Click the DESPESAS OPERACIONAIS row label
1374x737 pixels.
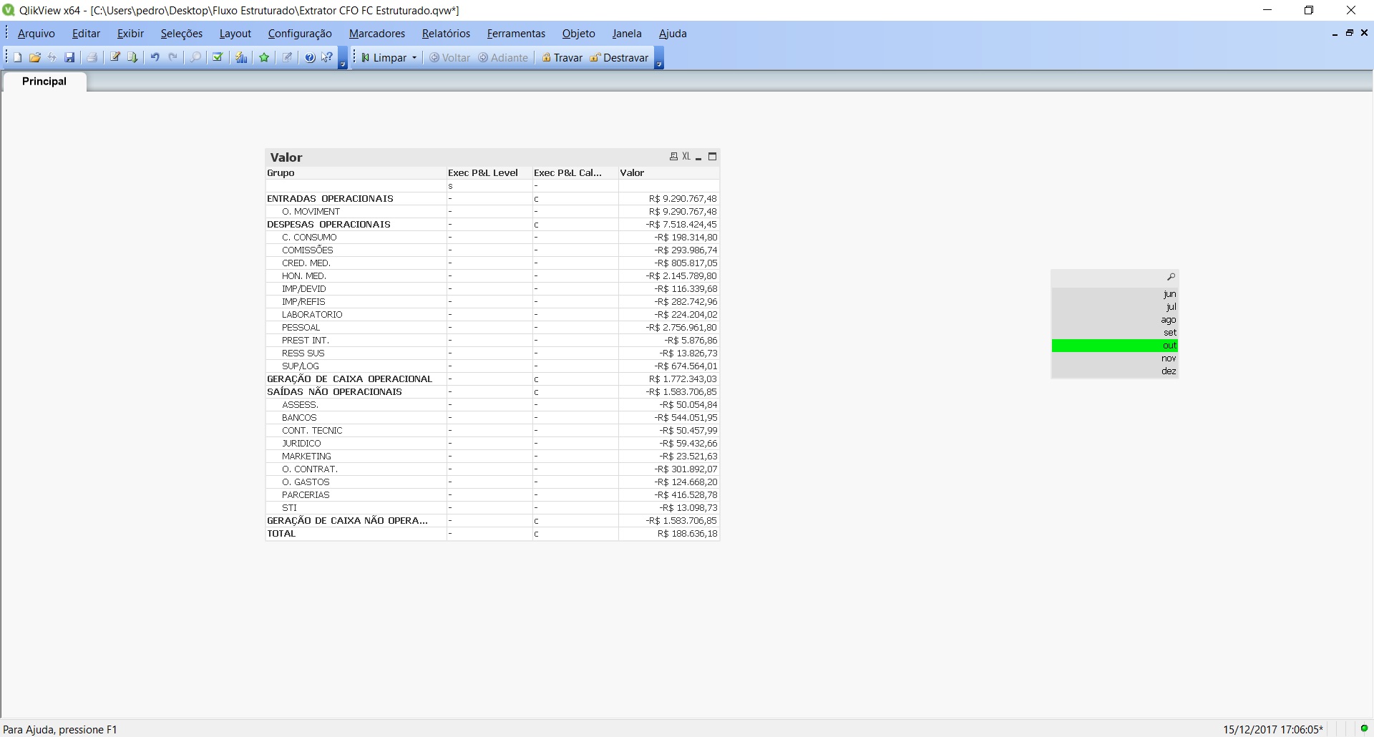click(x=328, y=225)
